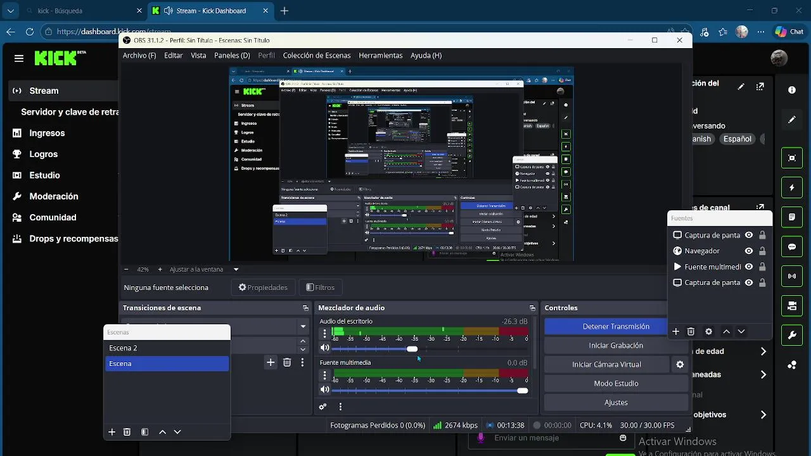Open virtual camera settings gear
This screenshot has height=456, width=811.
[680, 365]
